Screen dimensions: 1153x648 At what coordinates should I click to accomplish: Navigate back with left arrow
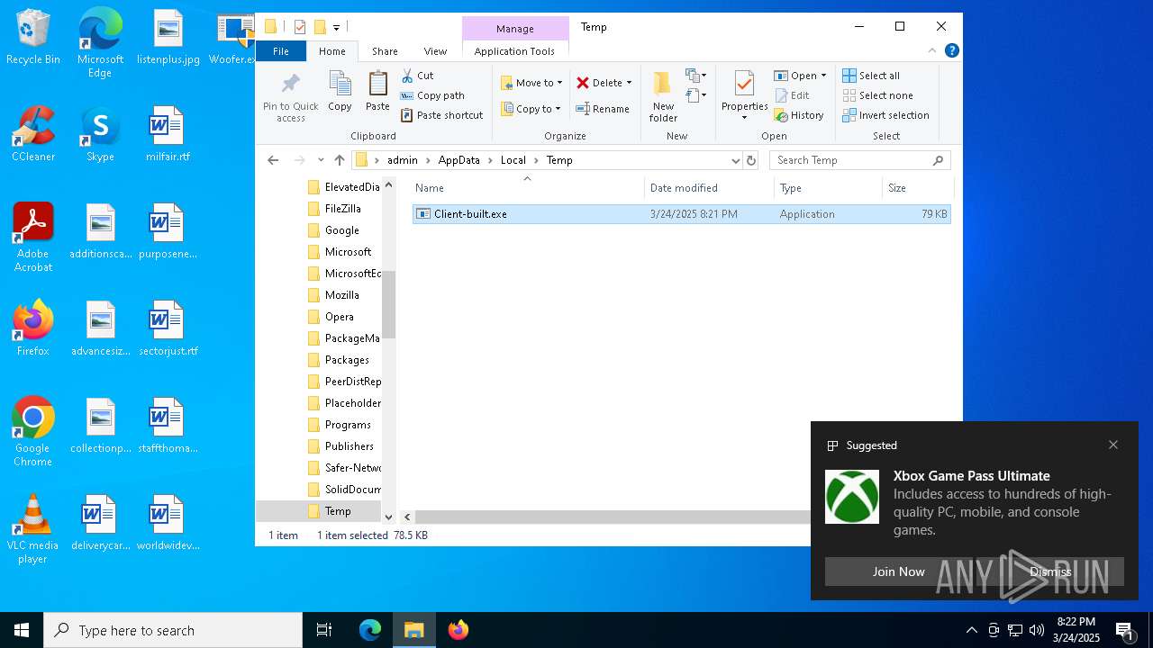(x=273, y=160)
